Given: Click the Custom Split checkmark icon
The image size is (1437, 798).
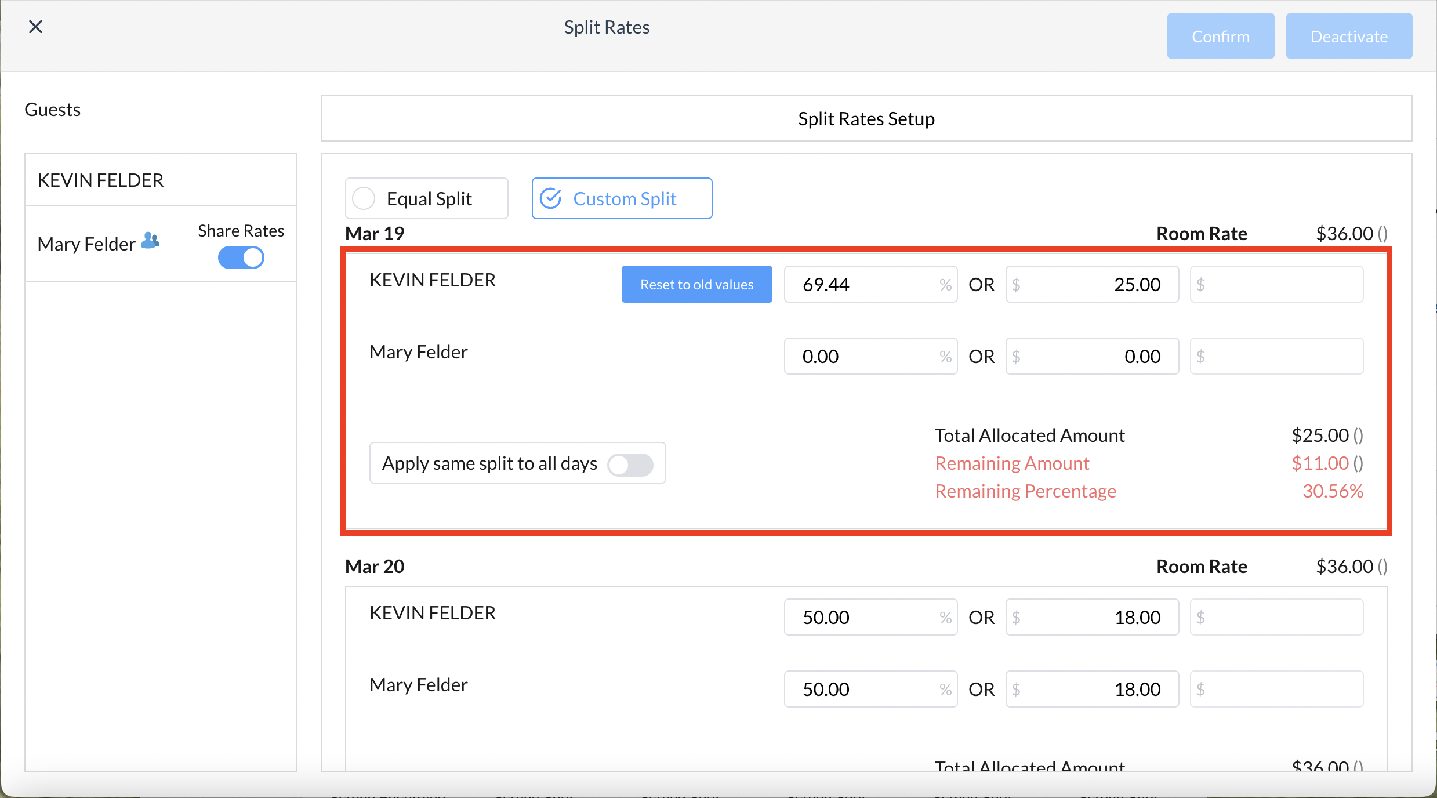Looking at the screenshot, I should (550, 198).
